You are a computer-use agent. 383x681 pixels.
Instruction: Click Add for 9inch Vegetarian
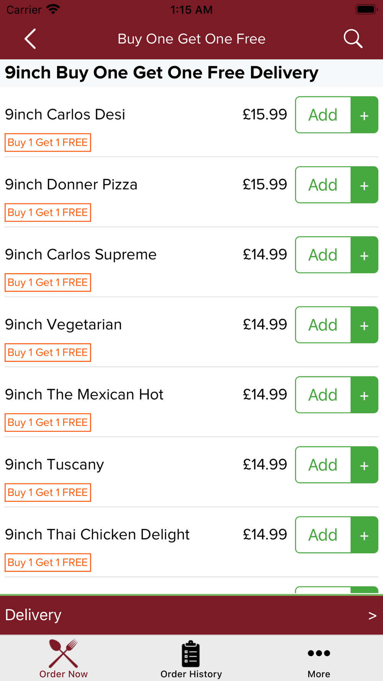(323, 325)
